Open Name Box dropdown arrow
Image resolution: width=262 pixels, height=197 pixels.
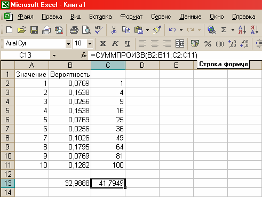[x=54, y=56]
